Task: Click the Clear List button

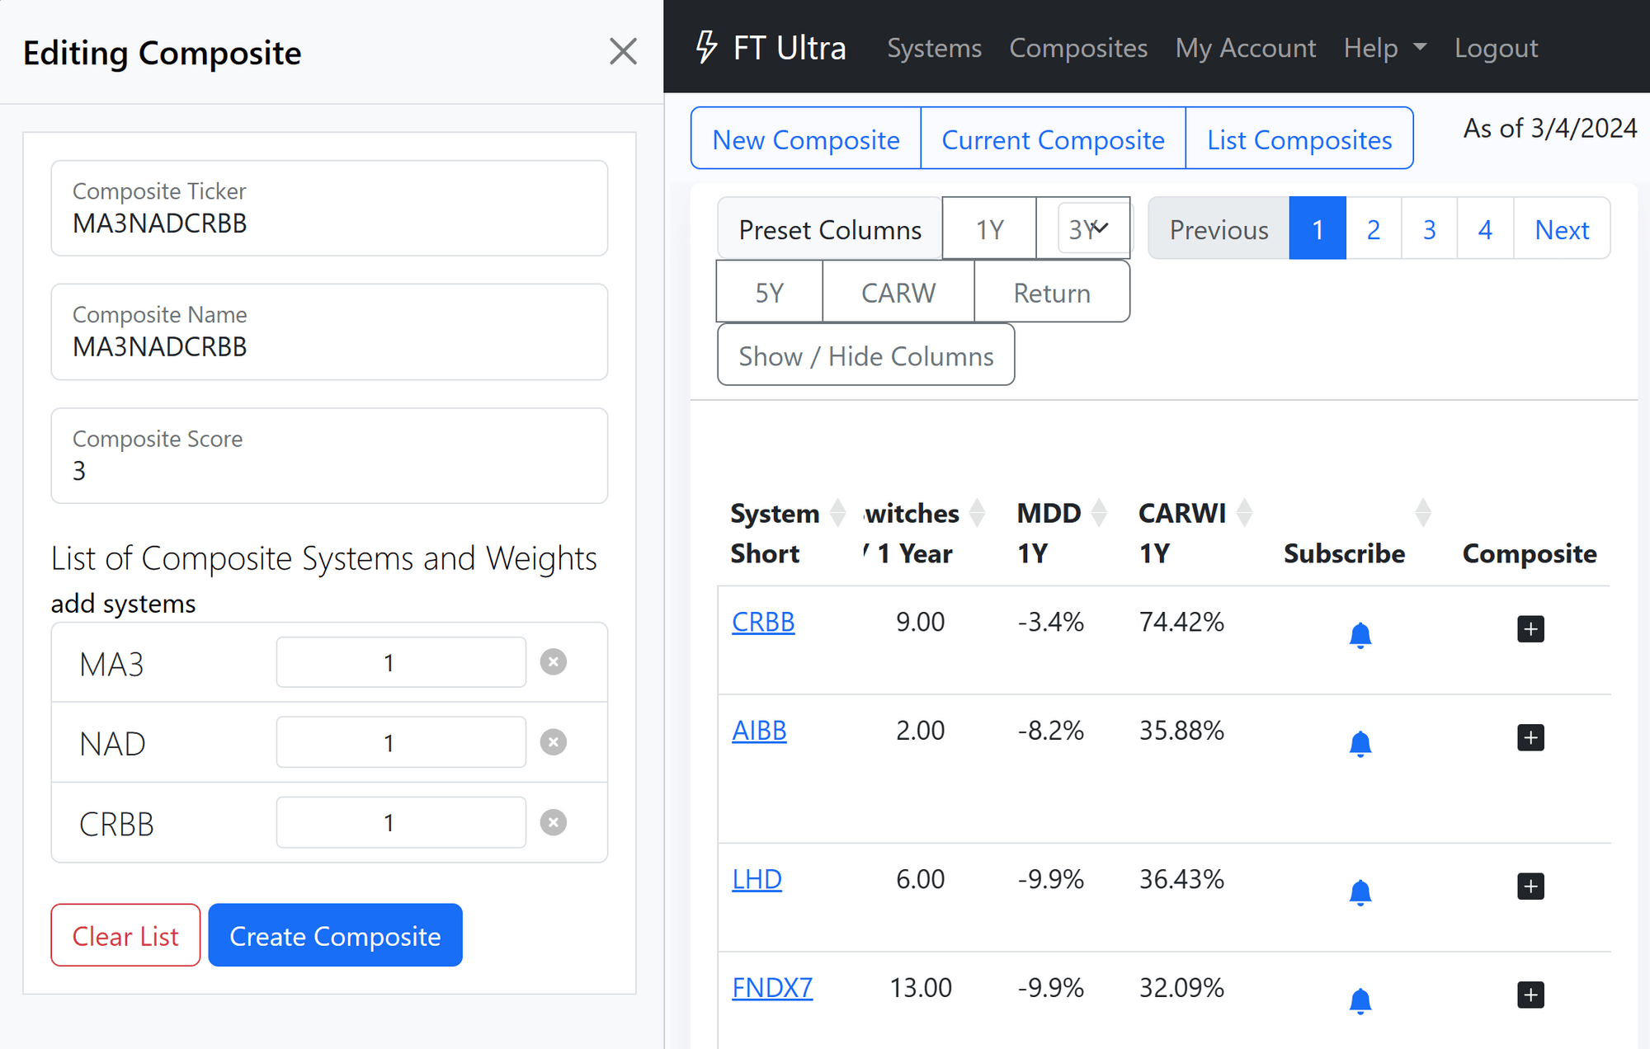Action: (x=125, y=935)
